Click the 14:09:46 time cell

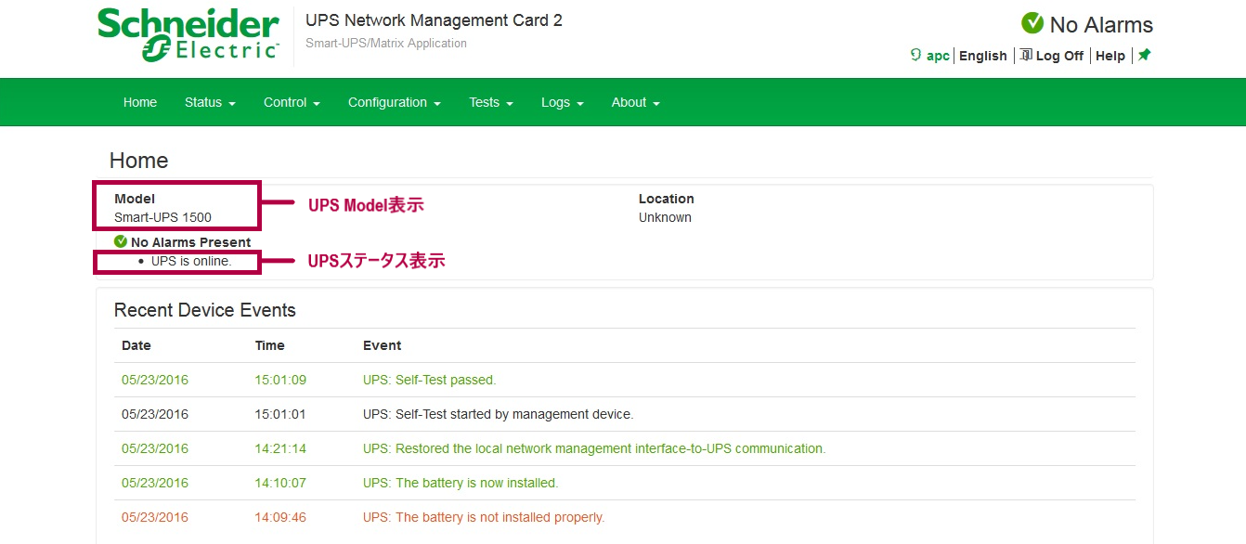tap(280, 517)
